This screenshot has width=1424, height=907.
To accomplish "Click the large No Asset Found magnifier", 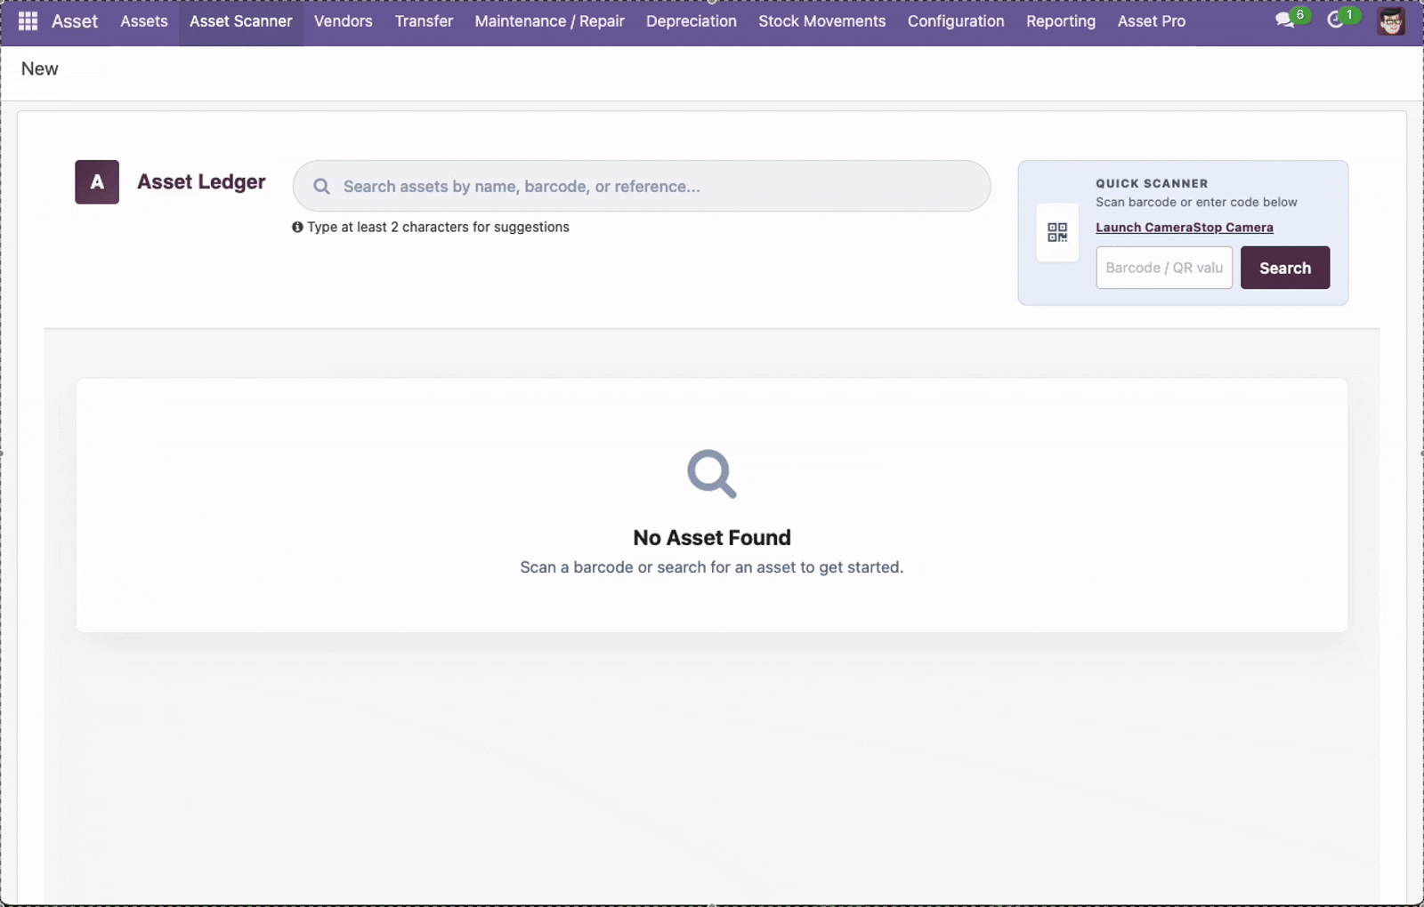I will (x=712, y=474).
